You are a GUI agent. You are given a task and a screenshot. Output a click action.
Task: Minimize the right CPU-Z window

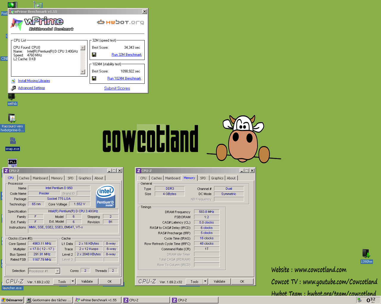(x=242, y=171)
